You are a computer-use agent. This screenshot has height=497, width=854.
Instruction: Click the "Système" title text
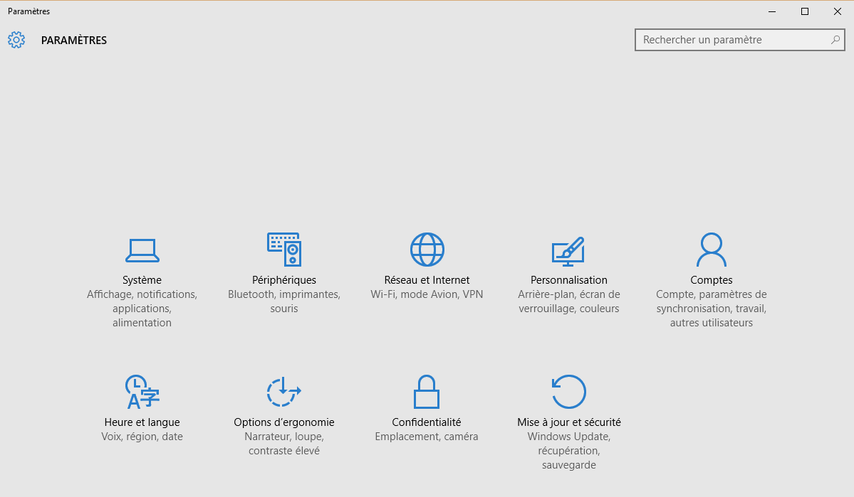[x=142, y=280]
